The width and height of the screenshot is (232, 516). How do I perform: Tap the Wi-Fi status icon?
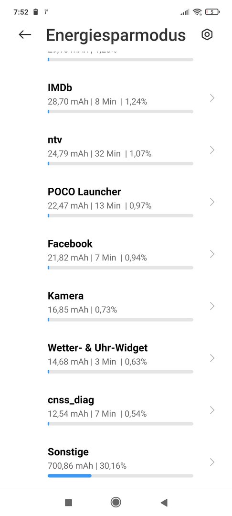coord(197,12)
